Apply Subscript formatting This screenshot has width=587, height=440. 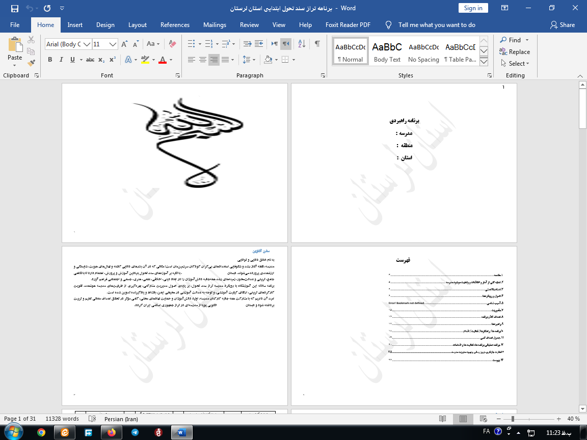point(101,60)
